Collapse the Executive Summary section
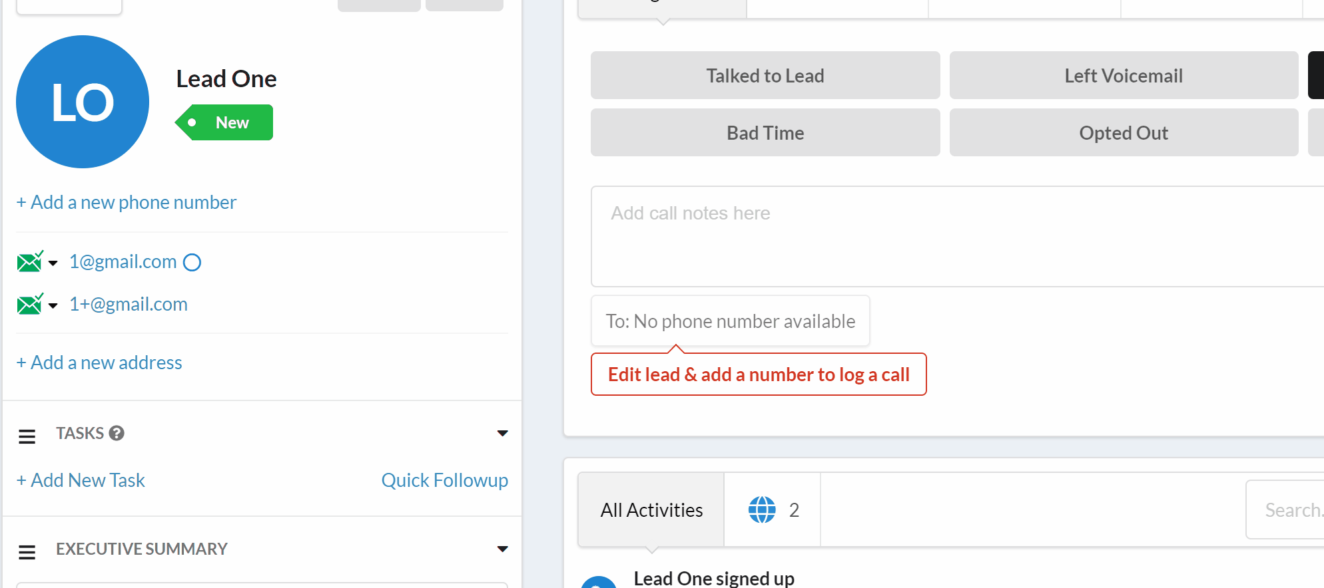1324x588 pixels. [502, 549]
